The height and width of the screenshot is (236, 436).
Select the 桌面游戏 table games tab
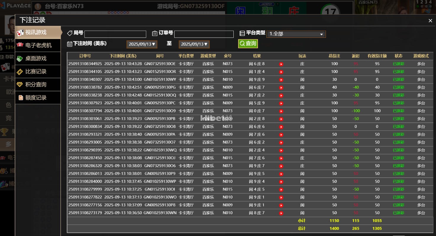coord(38,58)
